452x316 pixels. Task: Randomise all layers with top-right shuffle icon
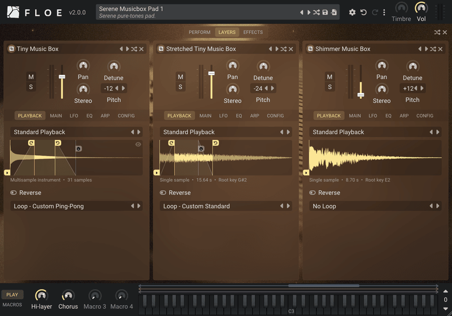point(437,32)
